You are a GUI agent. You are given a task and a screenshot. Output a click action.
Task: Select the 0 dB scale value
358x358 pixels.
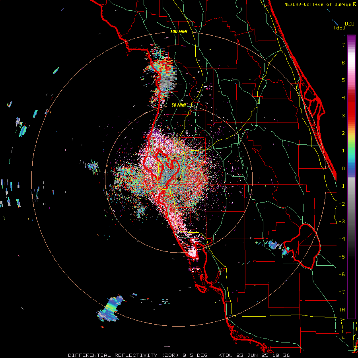tap(343, 169)
